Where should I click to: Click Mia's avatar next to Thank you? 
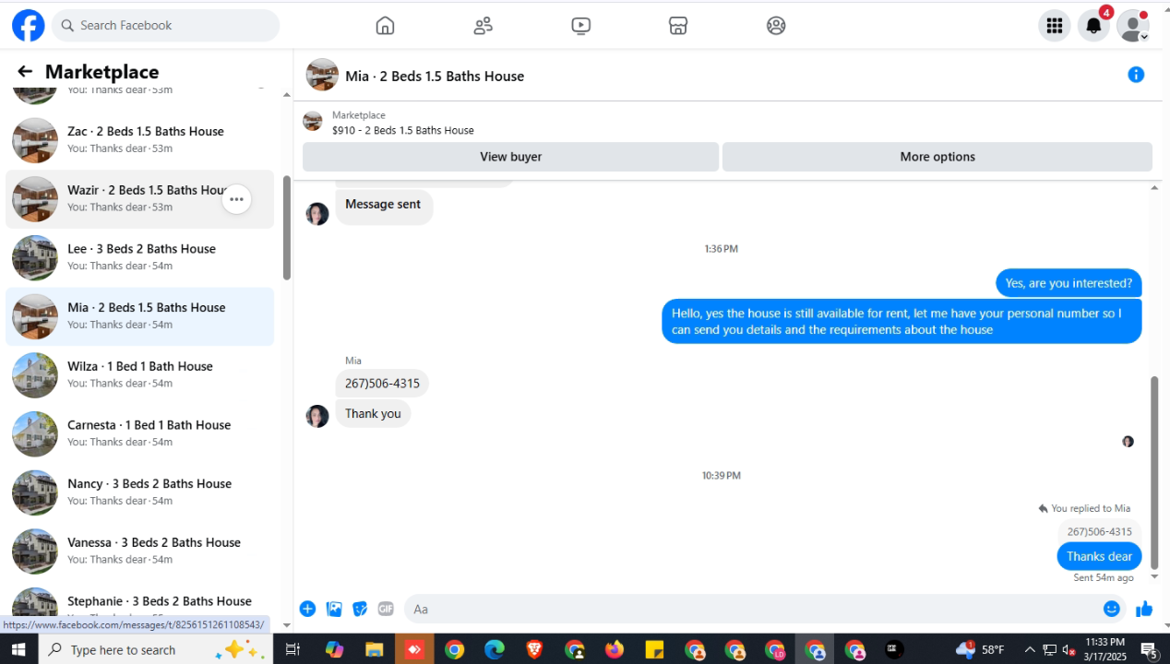click(x=317, y=416)
